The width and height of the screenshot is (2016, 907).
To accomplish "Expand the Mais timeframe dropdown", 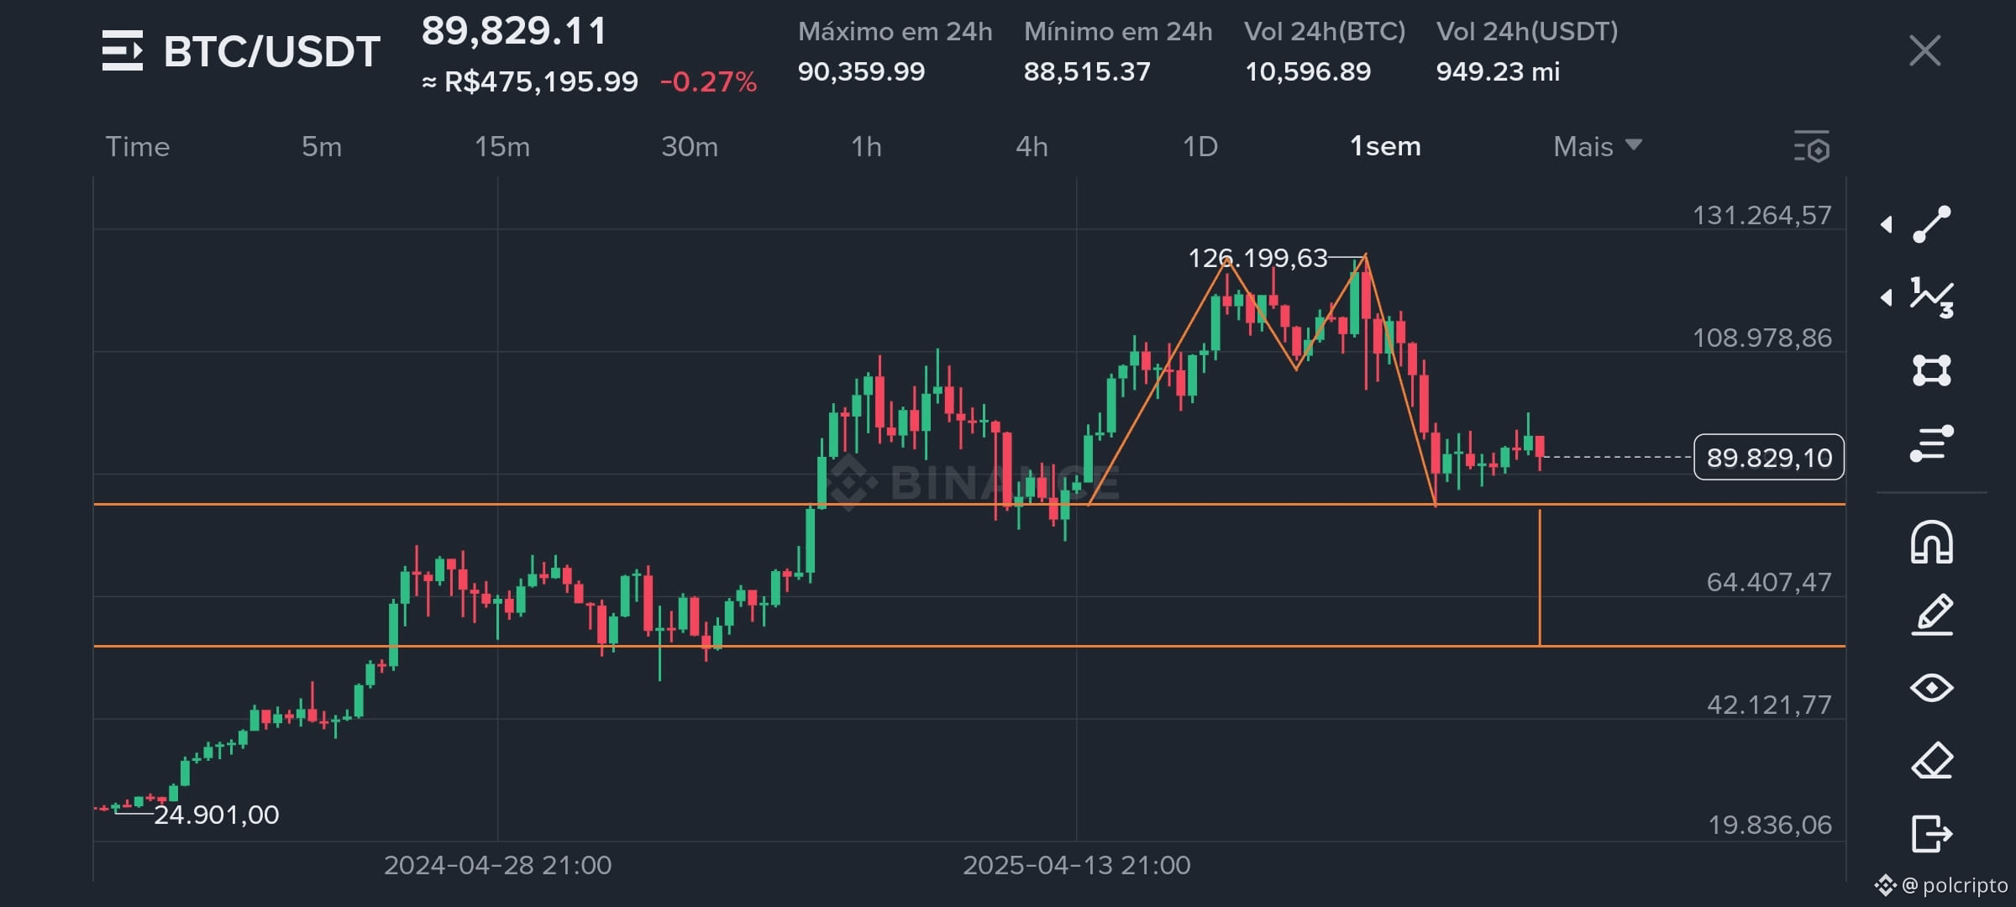I will pos(1597,146).
